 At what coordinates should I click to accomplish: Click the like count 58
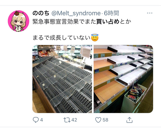click(x=105, y=120)
